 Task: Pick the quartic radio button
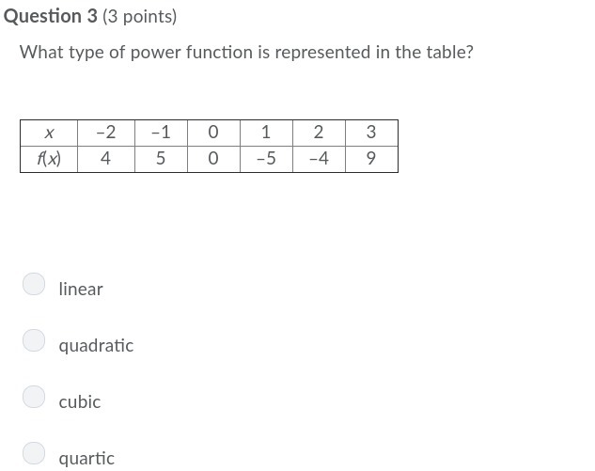click(x=34, y=453)
